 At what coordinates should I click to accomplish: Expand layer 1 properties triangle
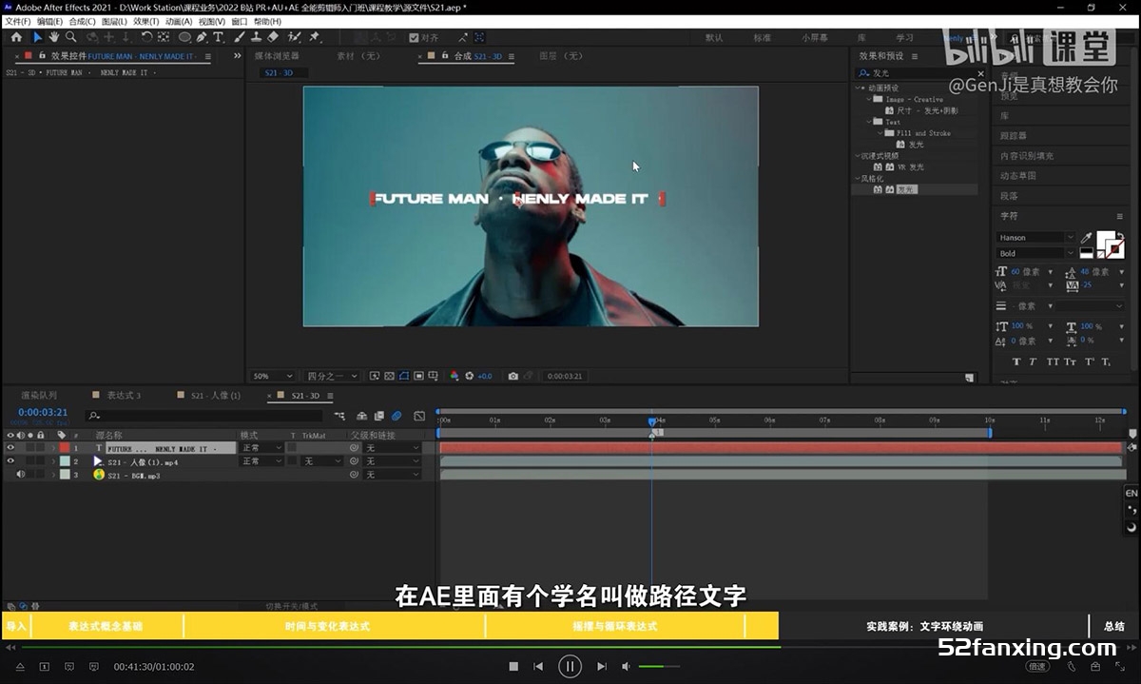pos(53,448)
